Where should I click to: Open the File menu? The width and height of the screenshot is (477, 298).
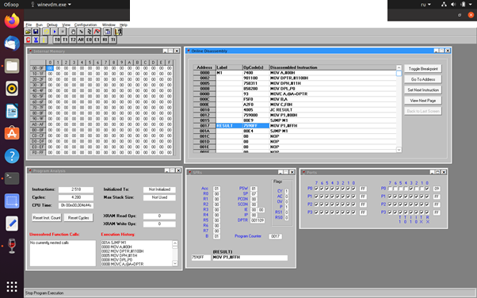(29, 25)
